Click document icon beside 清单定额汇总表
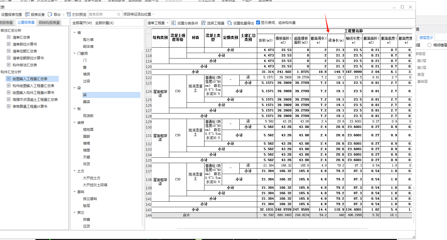This screenshot has width=447, height=240. tap(9, 51)
